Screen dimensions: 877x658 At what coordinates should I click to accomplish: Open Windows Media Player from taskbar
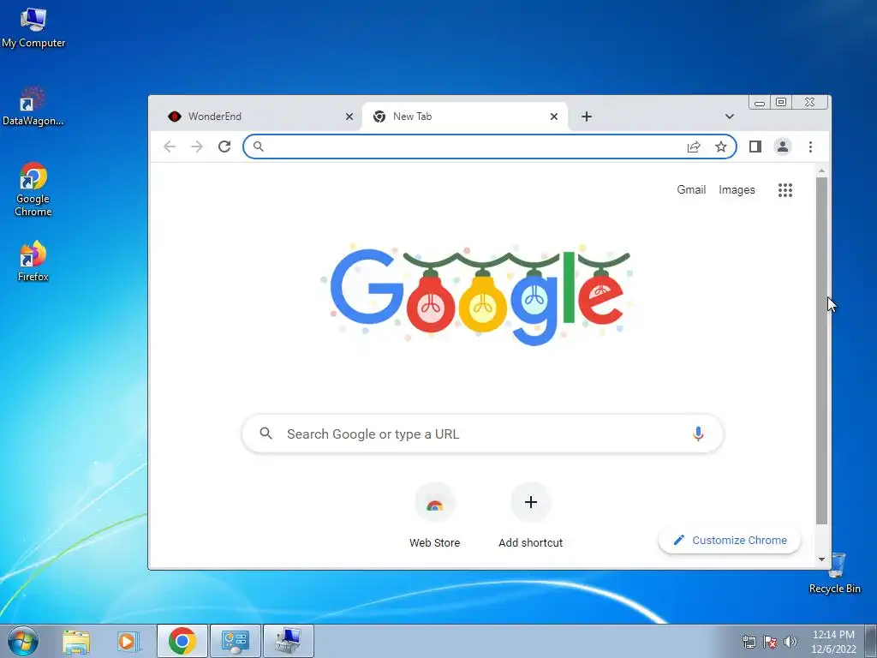[128, 641]
